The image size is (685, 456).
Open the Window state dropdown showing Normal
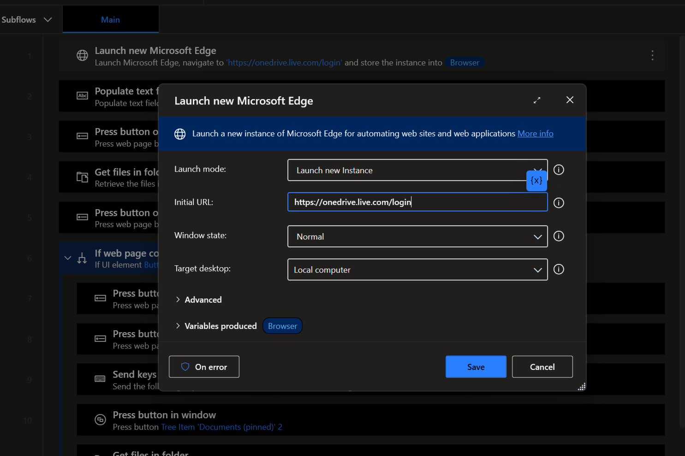417,236
